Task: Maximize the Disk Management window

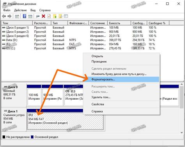Action: click(167, 4)
